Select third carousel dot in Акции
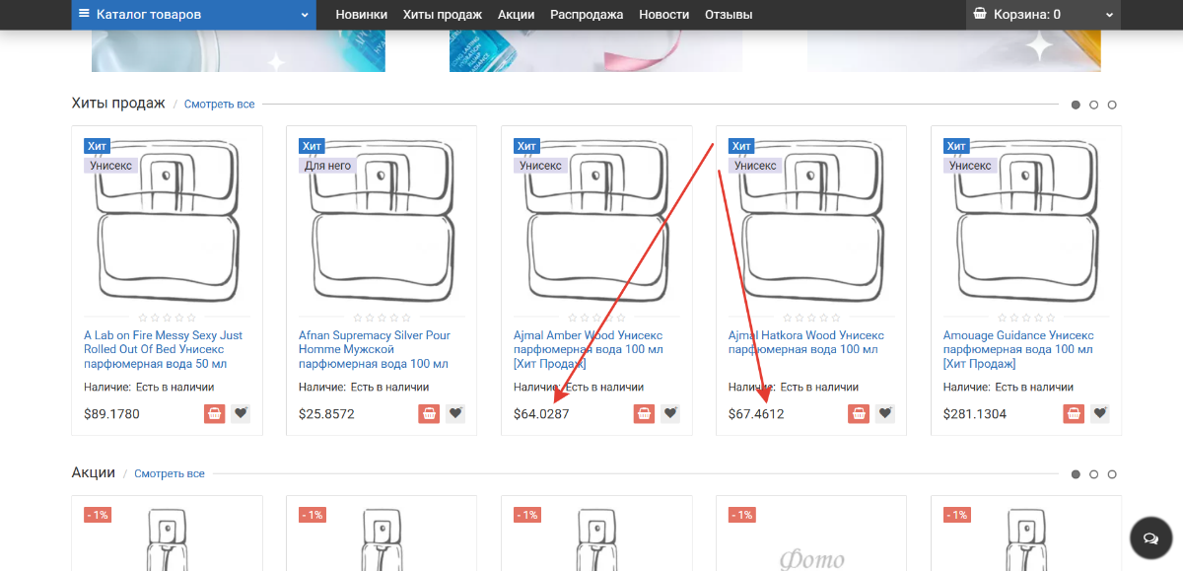This screenshot has height=571, width=1183. (x=1112, y=474)
